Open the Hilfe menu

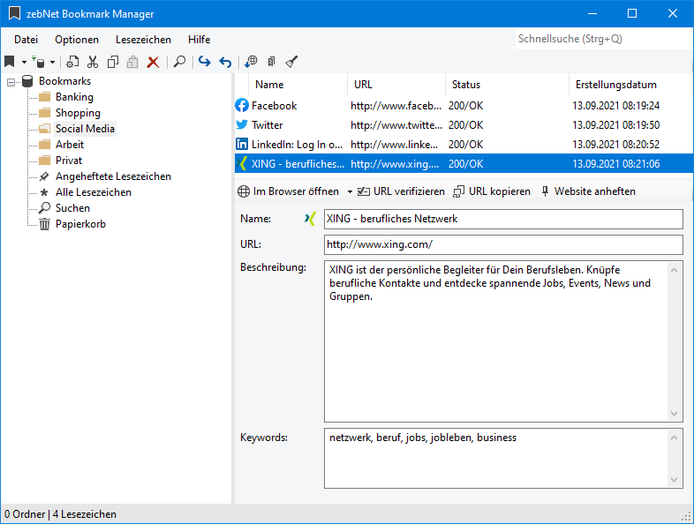pos(200,40)
